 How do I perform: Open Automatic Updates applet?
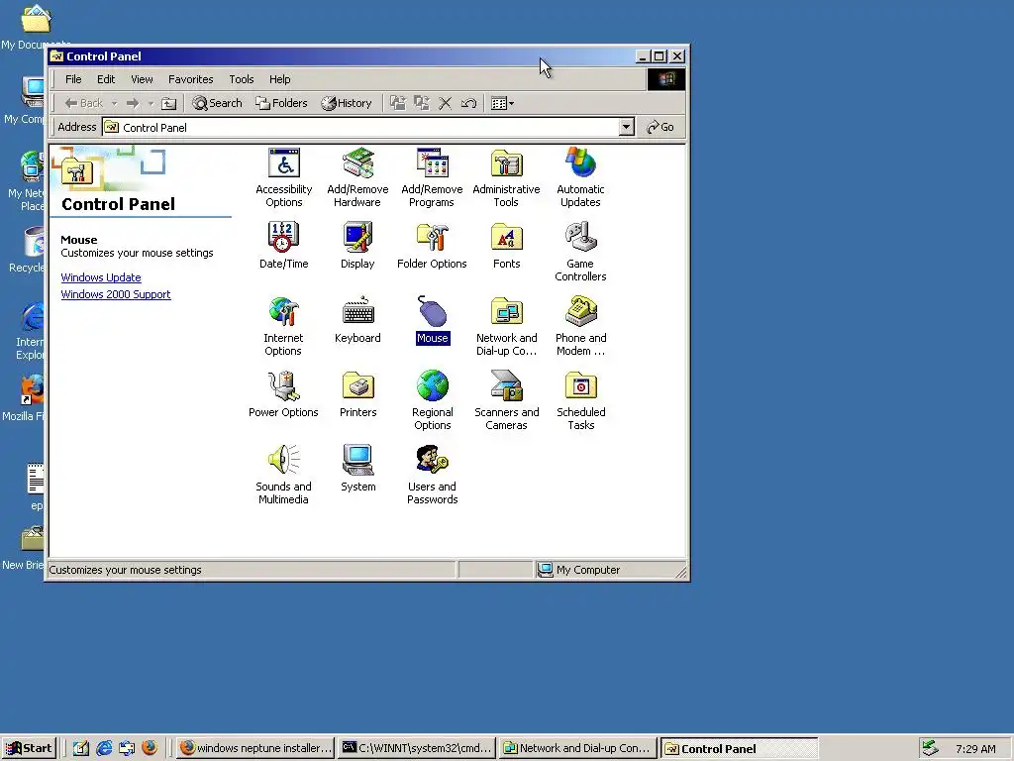(580, 177)
